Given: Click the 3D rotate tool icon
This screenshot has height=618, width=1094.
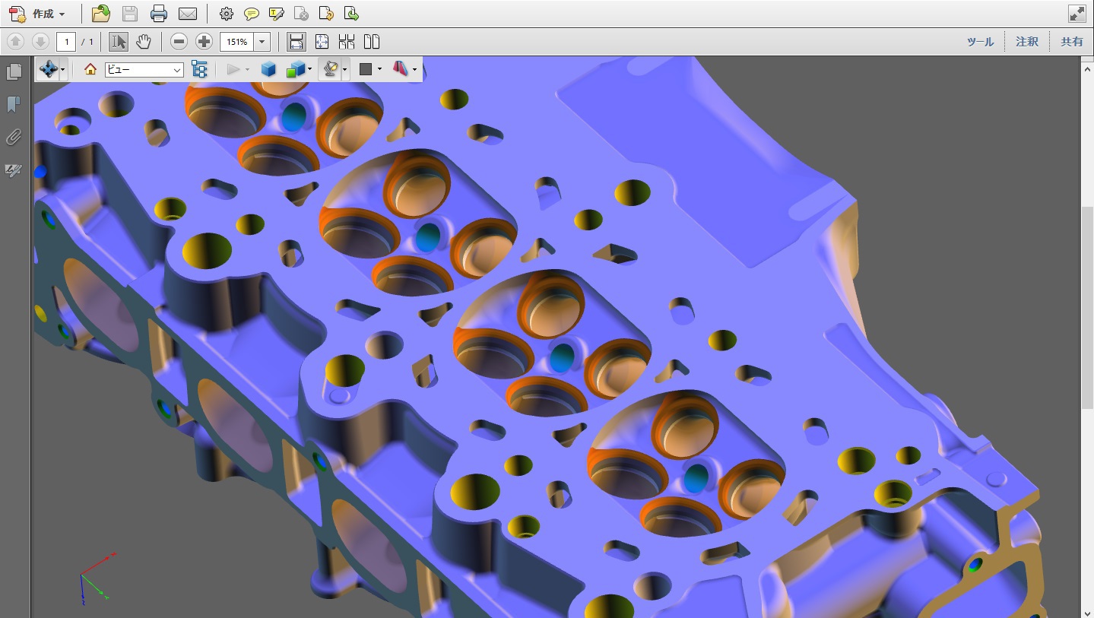Looking at the screenshot, I should (48, 69).
